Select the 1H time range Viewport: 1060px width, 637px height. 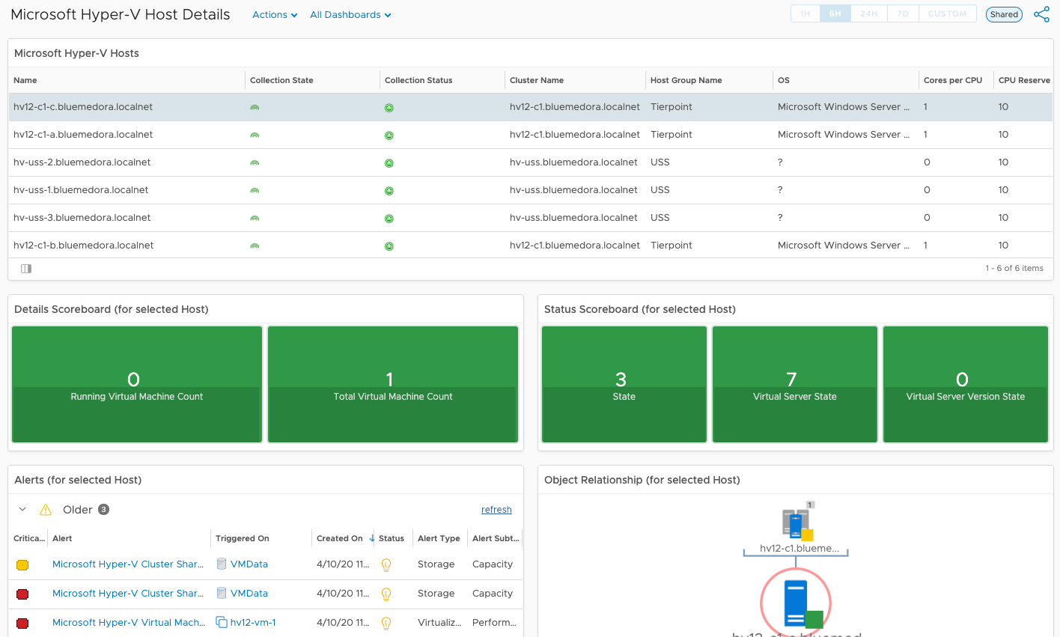pyautogui.click(x=805, y=13)
